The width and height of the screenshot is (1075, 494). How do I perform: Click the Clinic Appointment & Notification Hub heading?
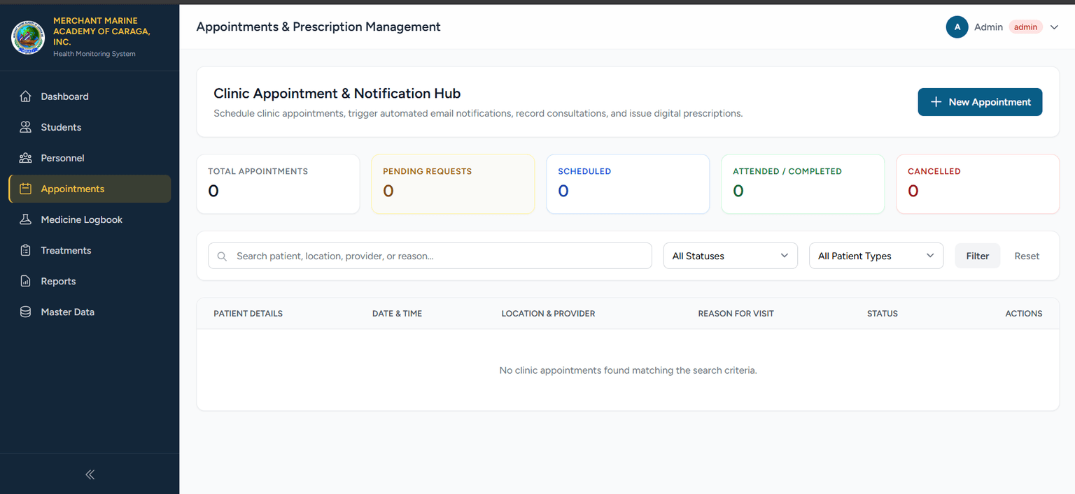point(337,94)
